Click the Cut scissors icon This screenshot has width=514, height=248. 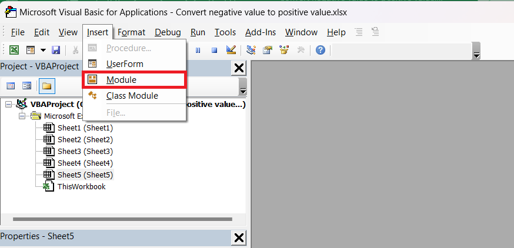coord(76,50)
